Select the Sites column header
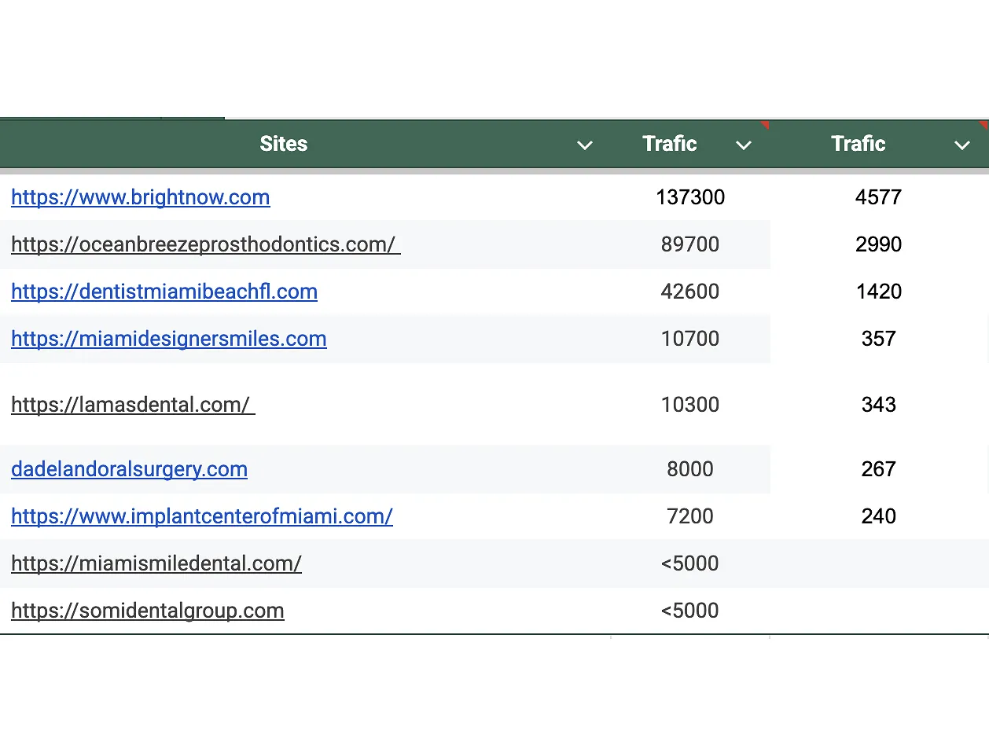Screen dimensions: 989x756 (284, 144)
